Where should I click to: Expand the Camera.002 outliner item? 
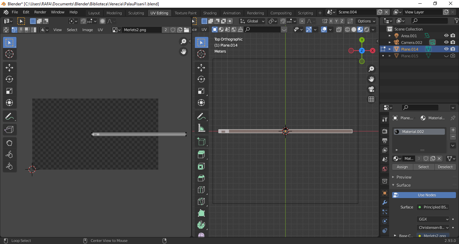[390, 43]
